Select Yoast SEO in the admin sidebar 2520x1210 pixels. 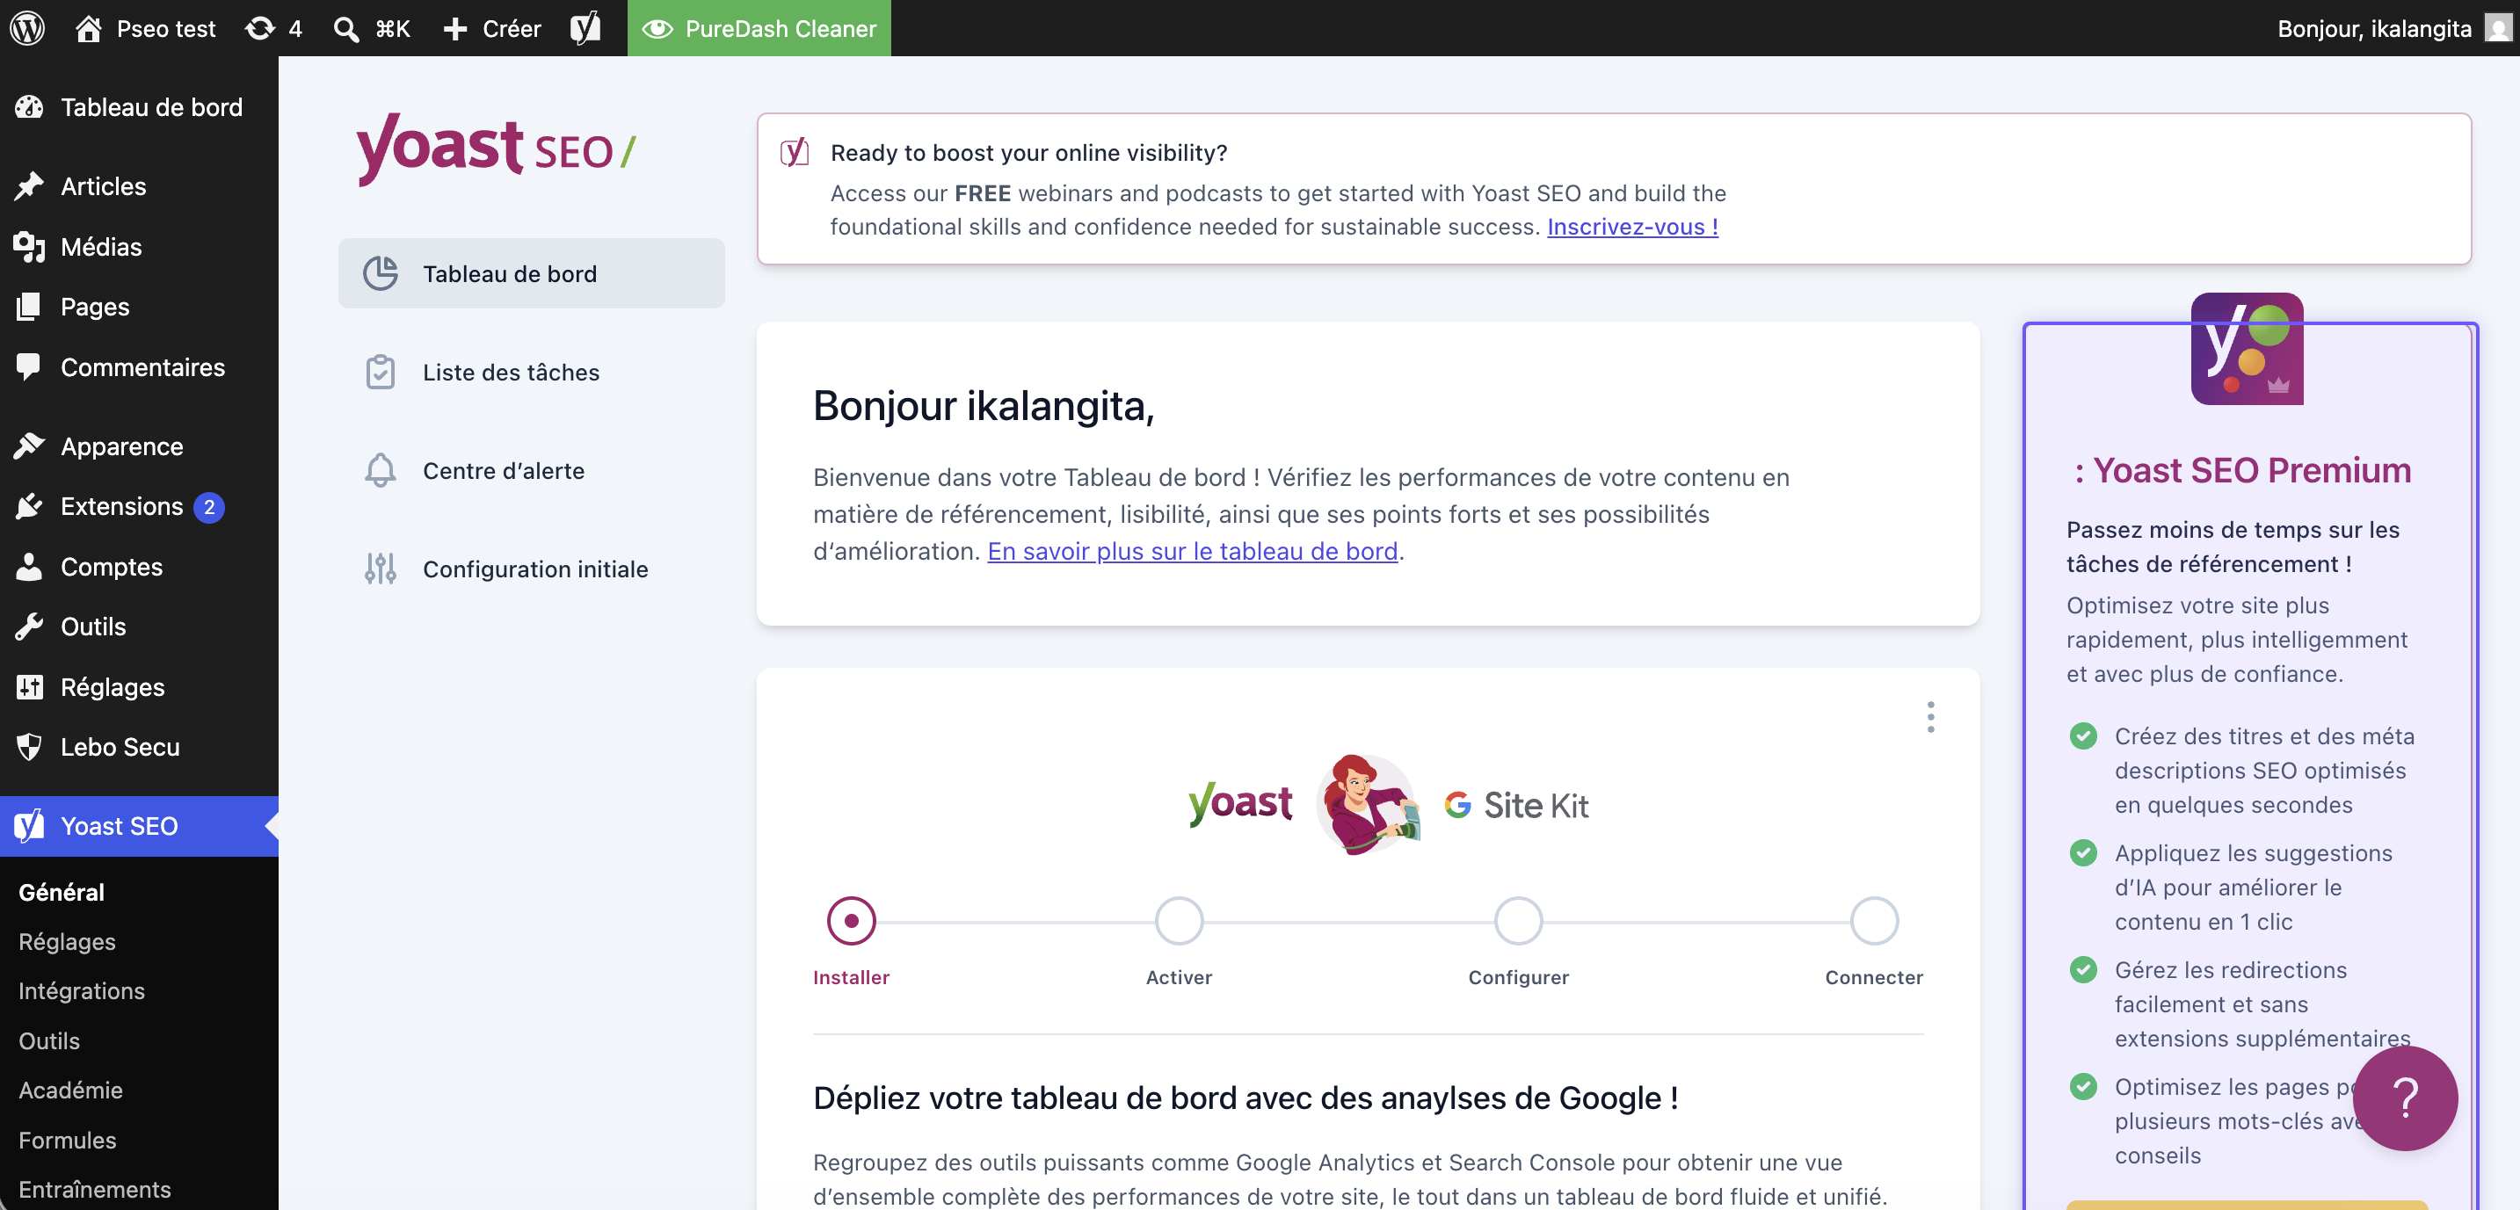coord(139,826)
